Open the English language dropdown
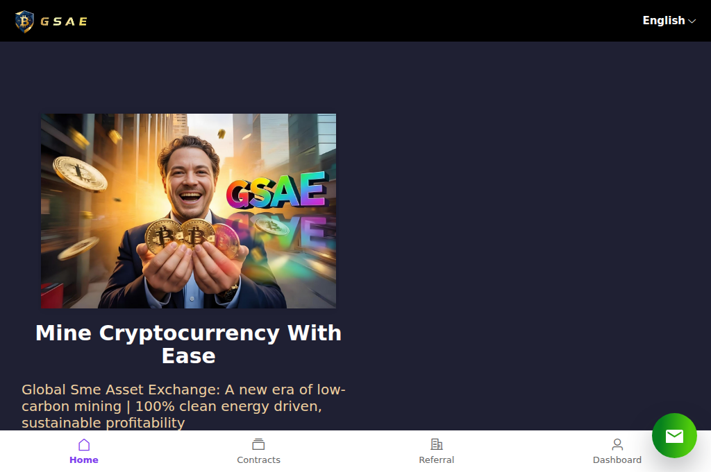Screen dimensions: 711x472 [x=669, y=21]
